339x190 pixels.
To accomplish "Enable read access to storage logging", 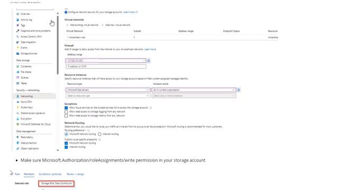I will (66, 112).
